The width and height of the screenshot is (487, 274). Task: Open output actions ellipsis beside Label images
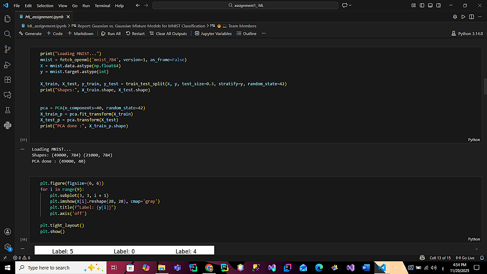point(22,249)
